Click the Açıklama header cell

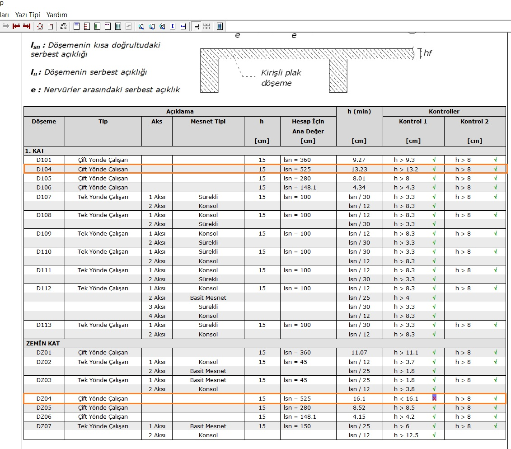tap(180, 112)
